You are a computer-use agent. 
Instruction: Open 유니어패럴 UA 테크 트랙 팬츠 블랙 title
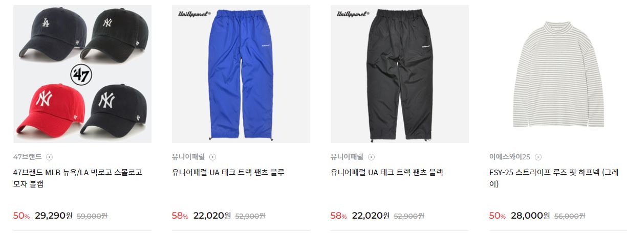tap(387, 173)
